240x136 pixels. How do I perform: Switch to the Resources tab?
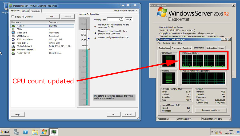pos(35,11)
